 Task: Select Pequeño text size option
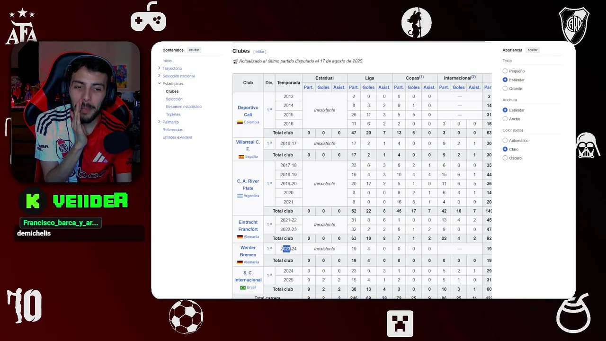(x=505, y=71)
